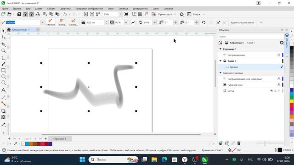Select the Rectangle tool
The height and width of the screenshot is (165, 294).
point(3,70)
